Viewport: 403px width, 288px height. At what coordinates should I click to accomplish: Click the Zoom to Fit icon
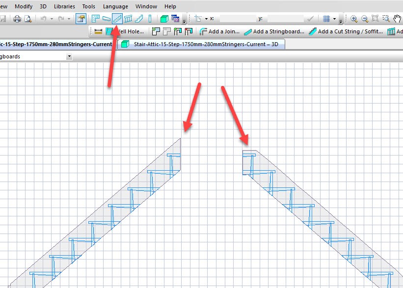pyautogui.click(x=375, y=19)
